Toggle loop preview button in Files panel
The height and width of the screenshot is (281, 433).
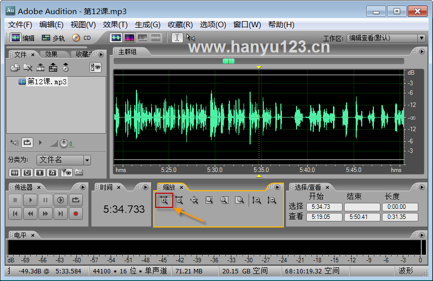27,143
